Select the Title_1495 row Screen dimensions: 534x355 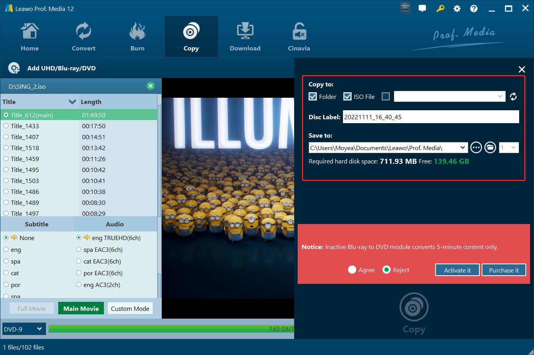[x=79, y=170]
